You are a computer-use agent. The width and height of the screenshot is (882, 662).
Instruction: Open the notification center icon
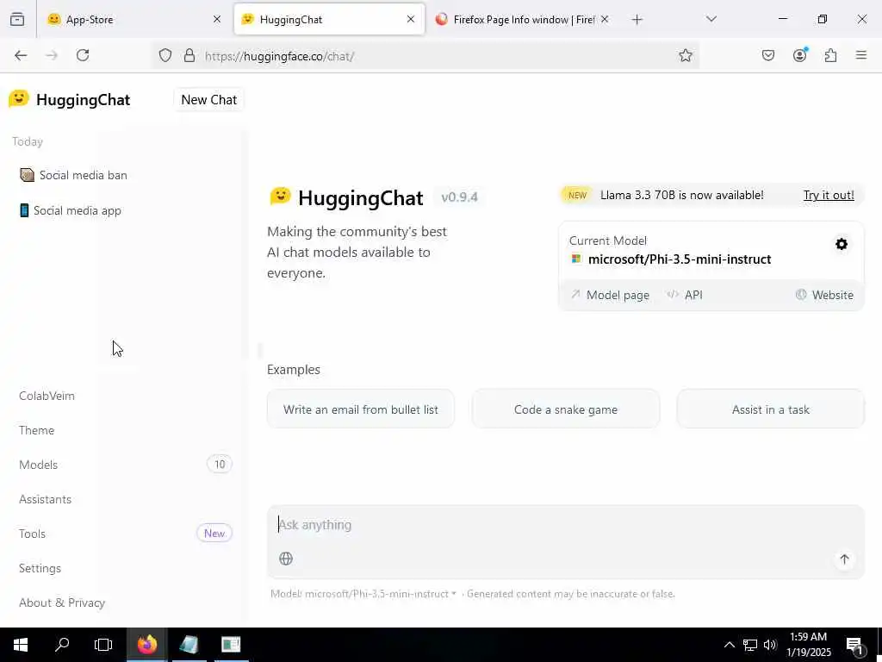coord(855,645)
